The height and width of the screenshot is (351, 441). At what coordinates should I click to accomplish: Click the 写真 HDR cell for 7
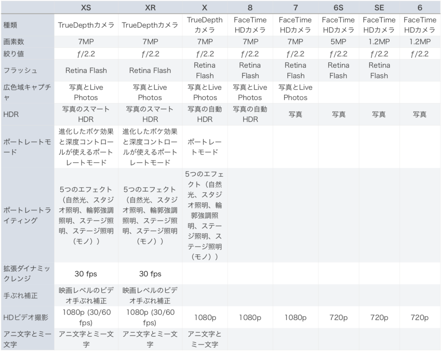(x=295, y=114)
